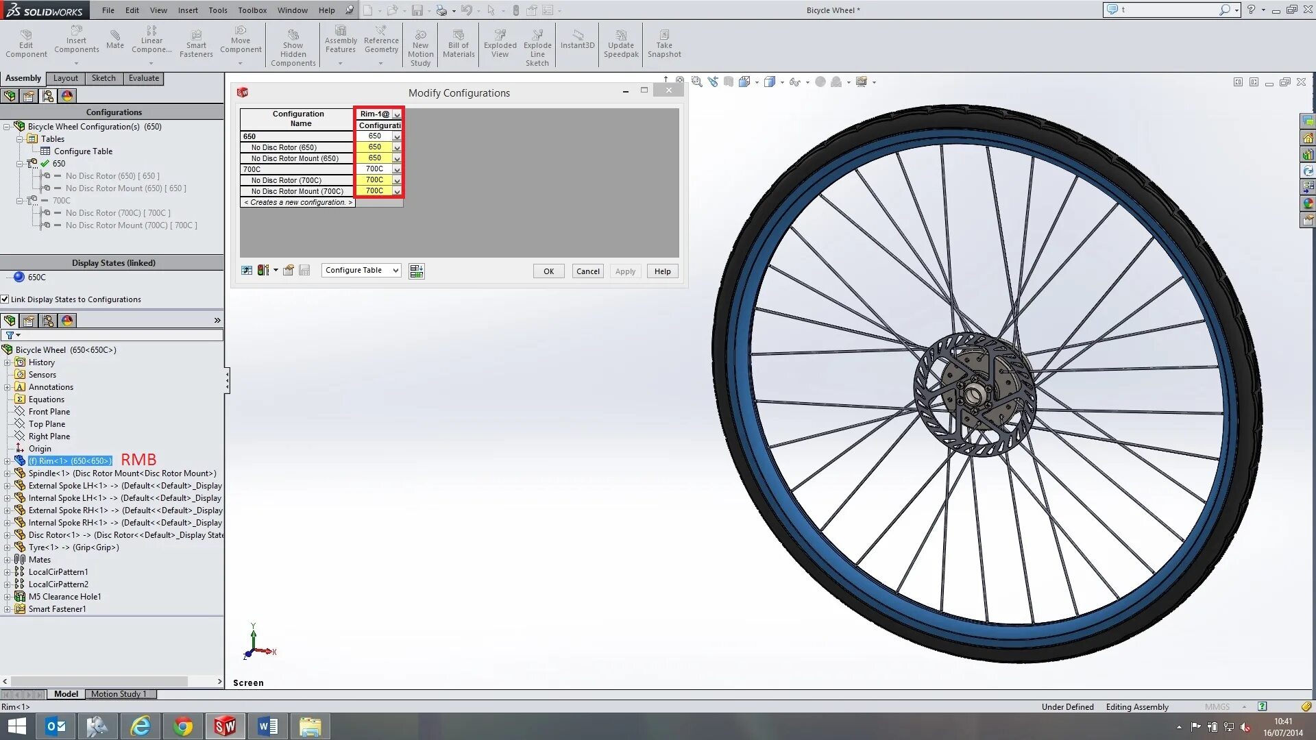Click the Cancel button in the dialog
This screenshot has width=1316, height=740.
[587, 271]
